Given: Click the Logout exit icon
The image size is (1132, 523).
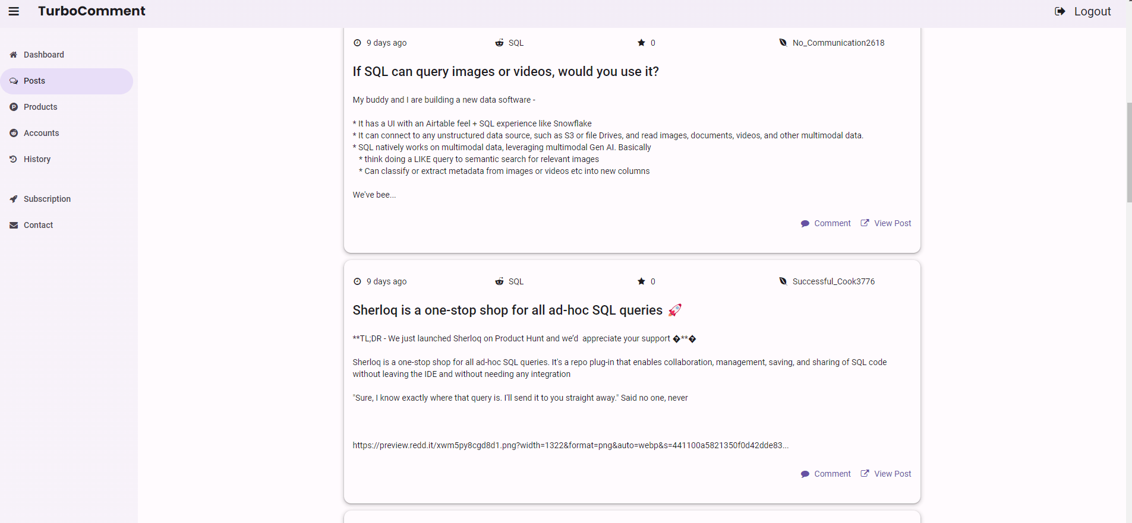Looking at the screenshot, I should click(x=1060, y=11).
